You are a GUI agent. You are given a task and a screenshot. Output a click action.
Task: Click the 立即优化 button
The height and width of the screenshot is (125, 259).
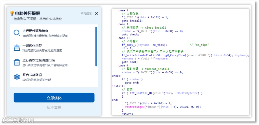click(54, 98)
